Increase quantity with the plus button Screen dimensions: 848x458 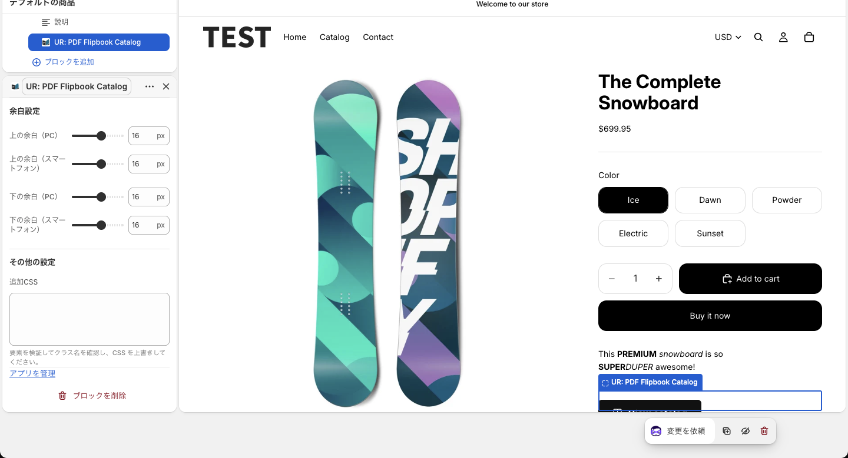pyautogui.click(x=659, y=279)
